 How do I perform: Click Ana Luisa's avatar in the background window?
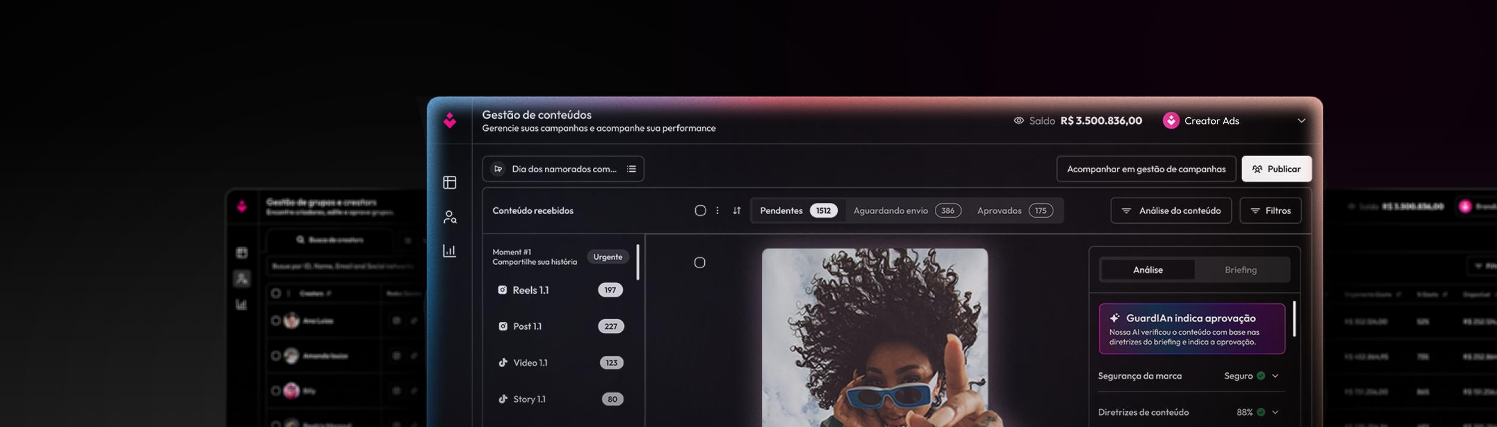click(x=292, y=321)
